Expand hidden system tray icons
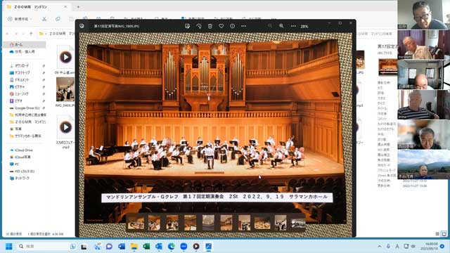 coord(380,247)
